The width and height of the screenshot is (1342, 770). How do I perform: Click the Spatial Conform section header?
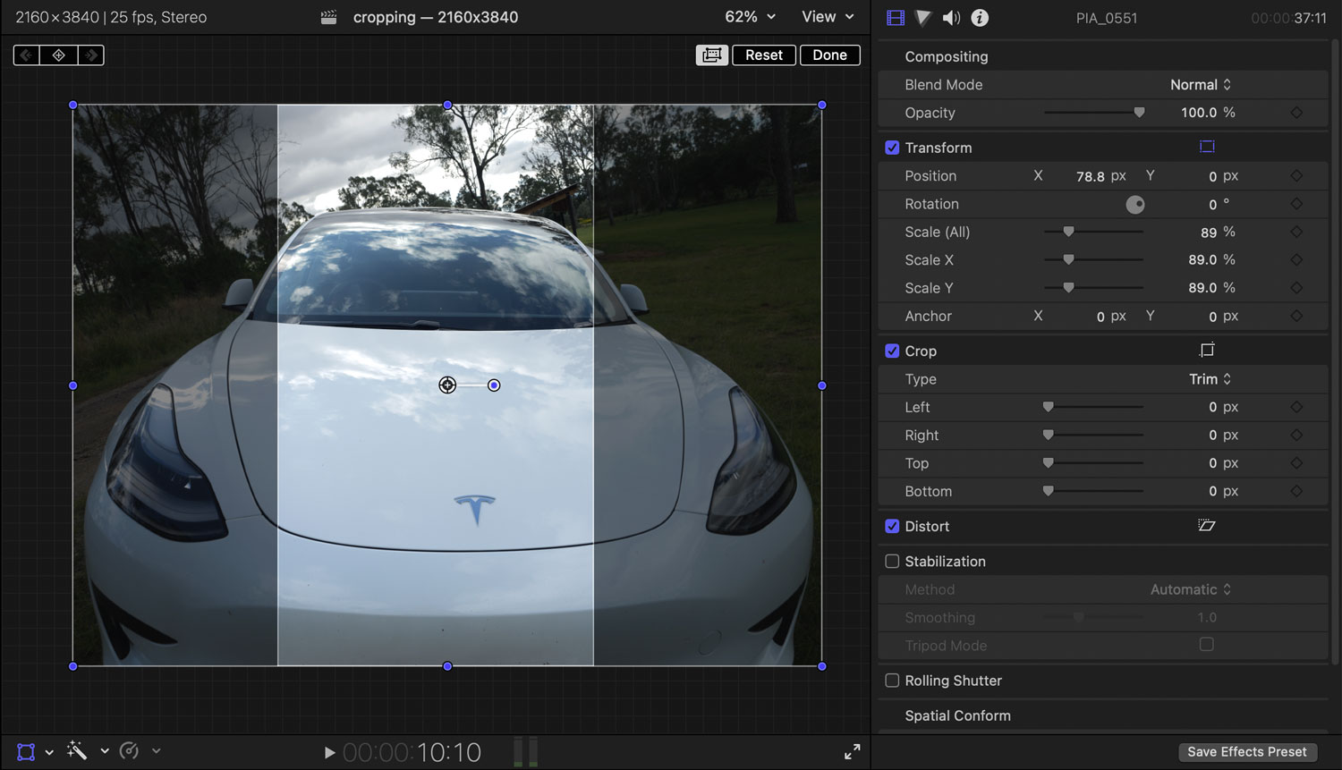957,715
